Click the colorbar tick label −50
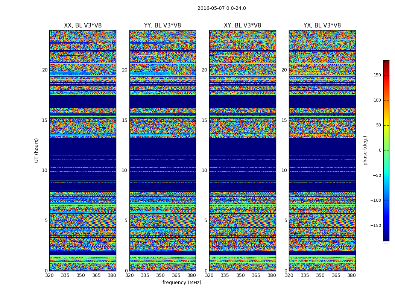The image size is (395, 301). (x=377, y=175)
